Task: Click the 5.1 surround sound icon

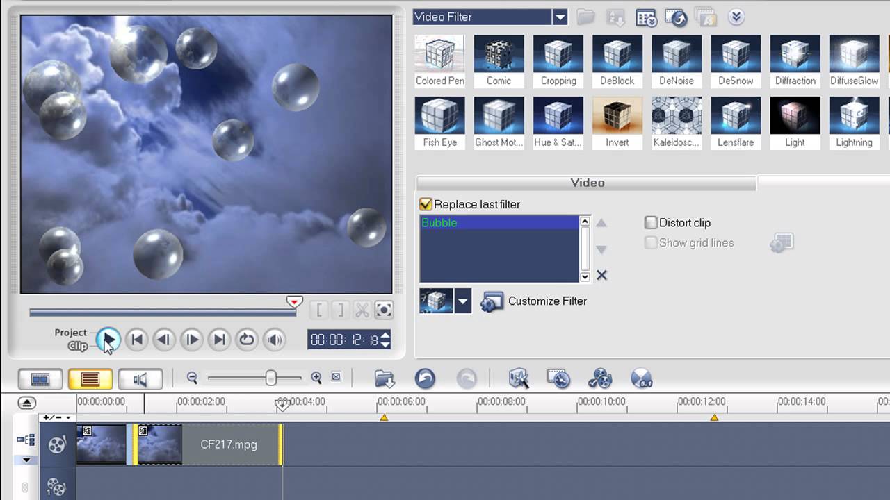Action: (x=641, y=378)
